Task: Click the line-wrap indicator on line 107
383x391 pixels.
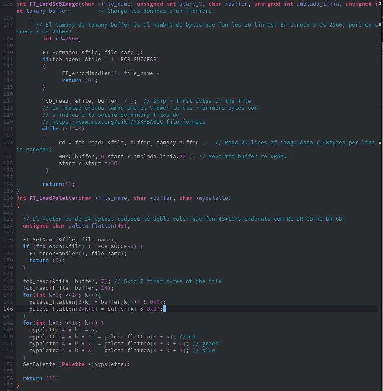Action: [380, 24]
